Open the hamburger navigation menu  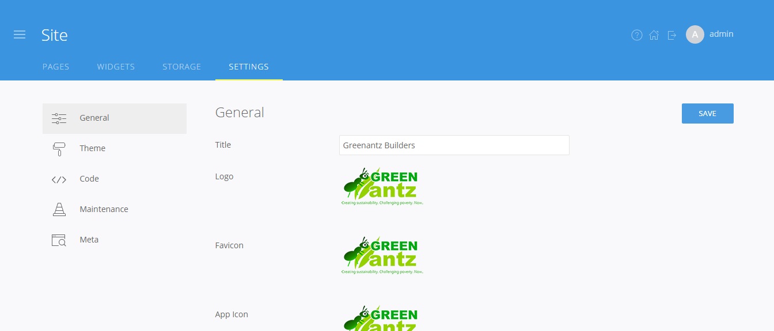(x=20, y=35)
